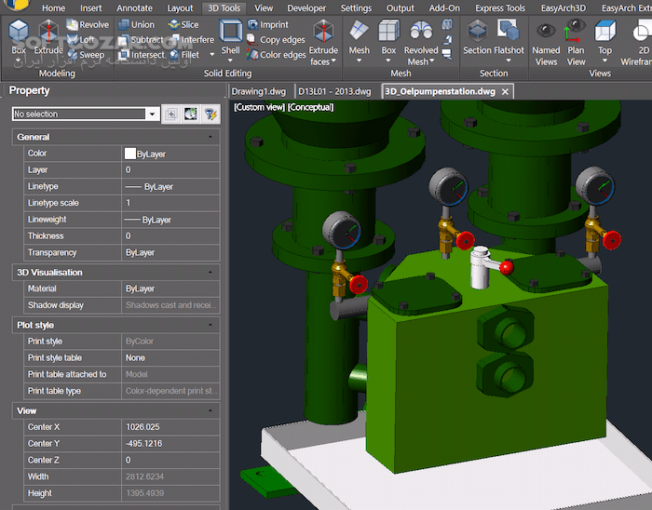Toggle the pick-add selection mode button
The width and height of the screenshot is (652, 510).
point(171,114)
